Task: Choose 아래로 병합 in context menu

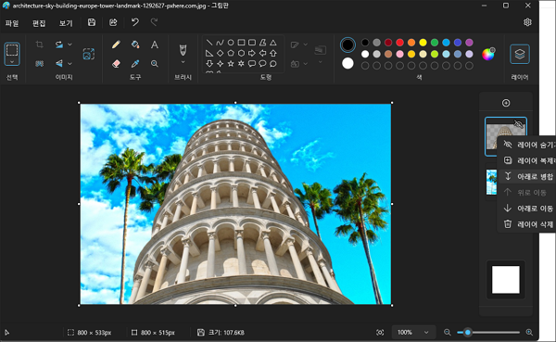Action: tap(528, 176)
